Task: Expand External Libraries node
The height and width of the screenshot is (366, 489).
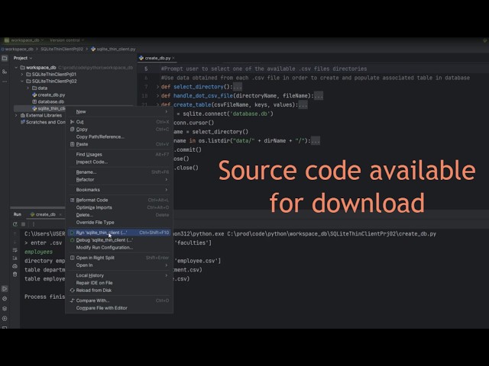Action: coord(16,115)
